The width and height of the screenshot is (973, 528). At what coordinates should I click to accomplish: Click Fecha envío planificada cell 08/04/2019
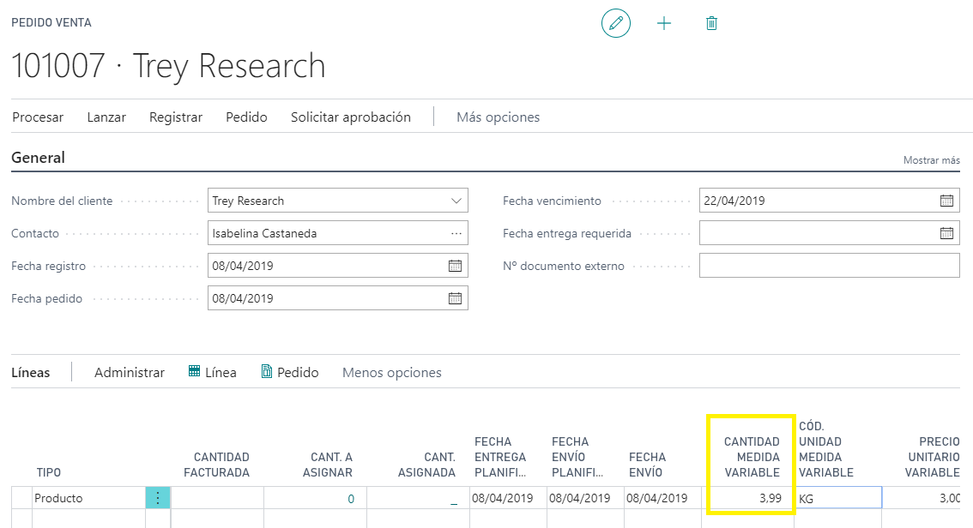tap(585, 498)
